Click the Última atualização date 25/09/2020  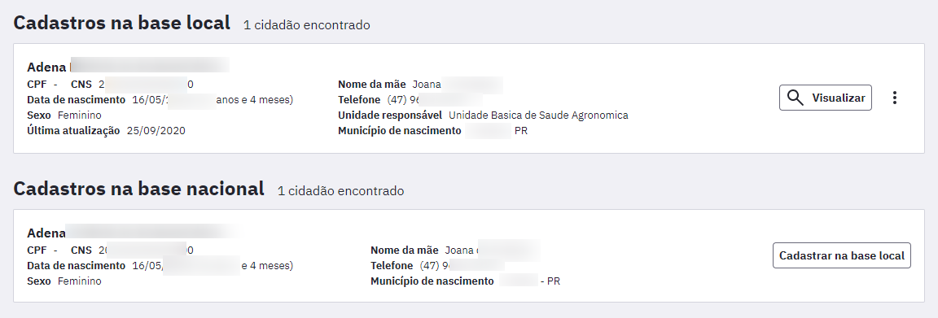[156, 131]
